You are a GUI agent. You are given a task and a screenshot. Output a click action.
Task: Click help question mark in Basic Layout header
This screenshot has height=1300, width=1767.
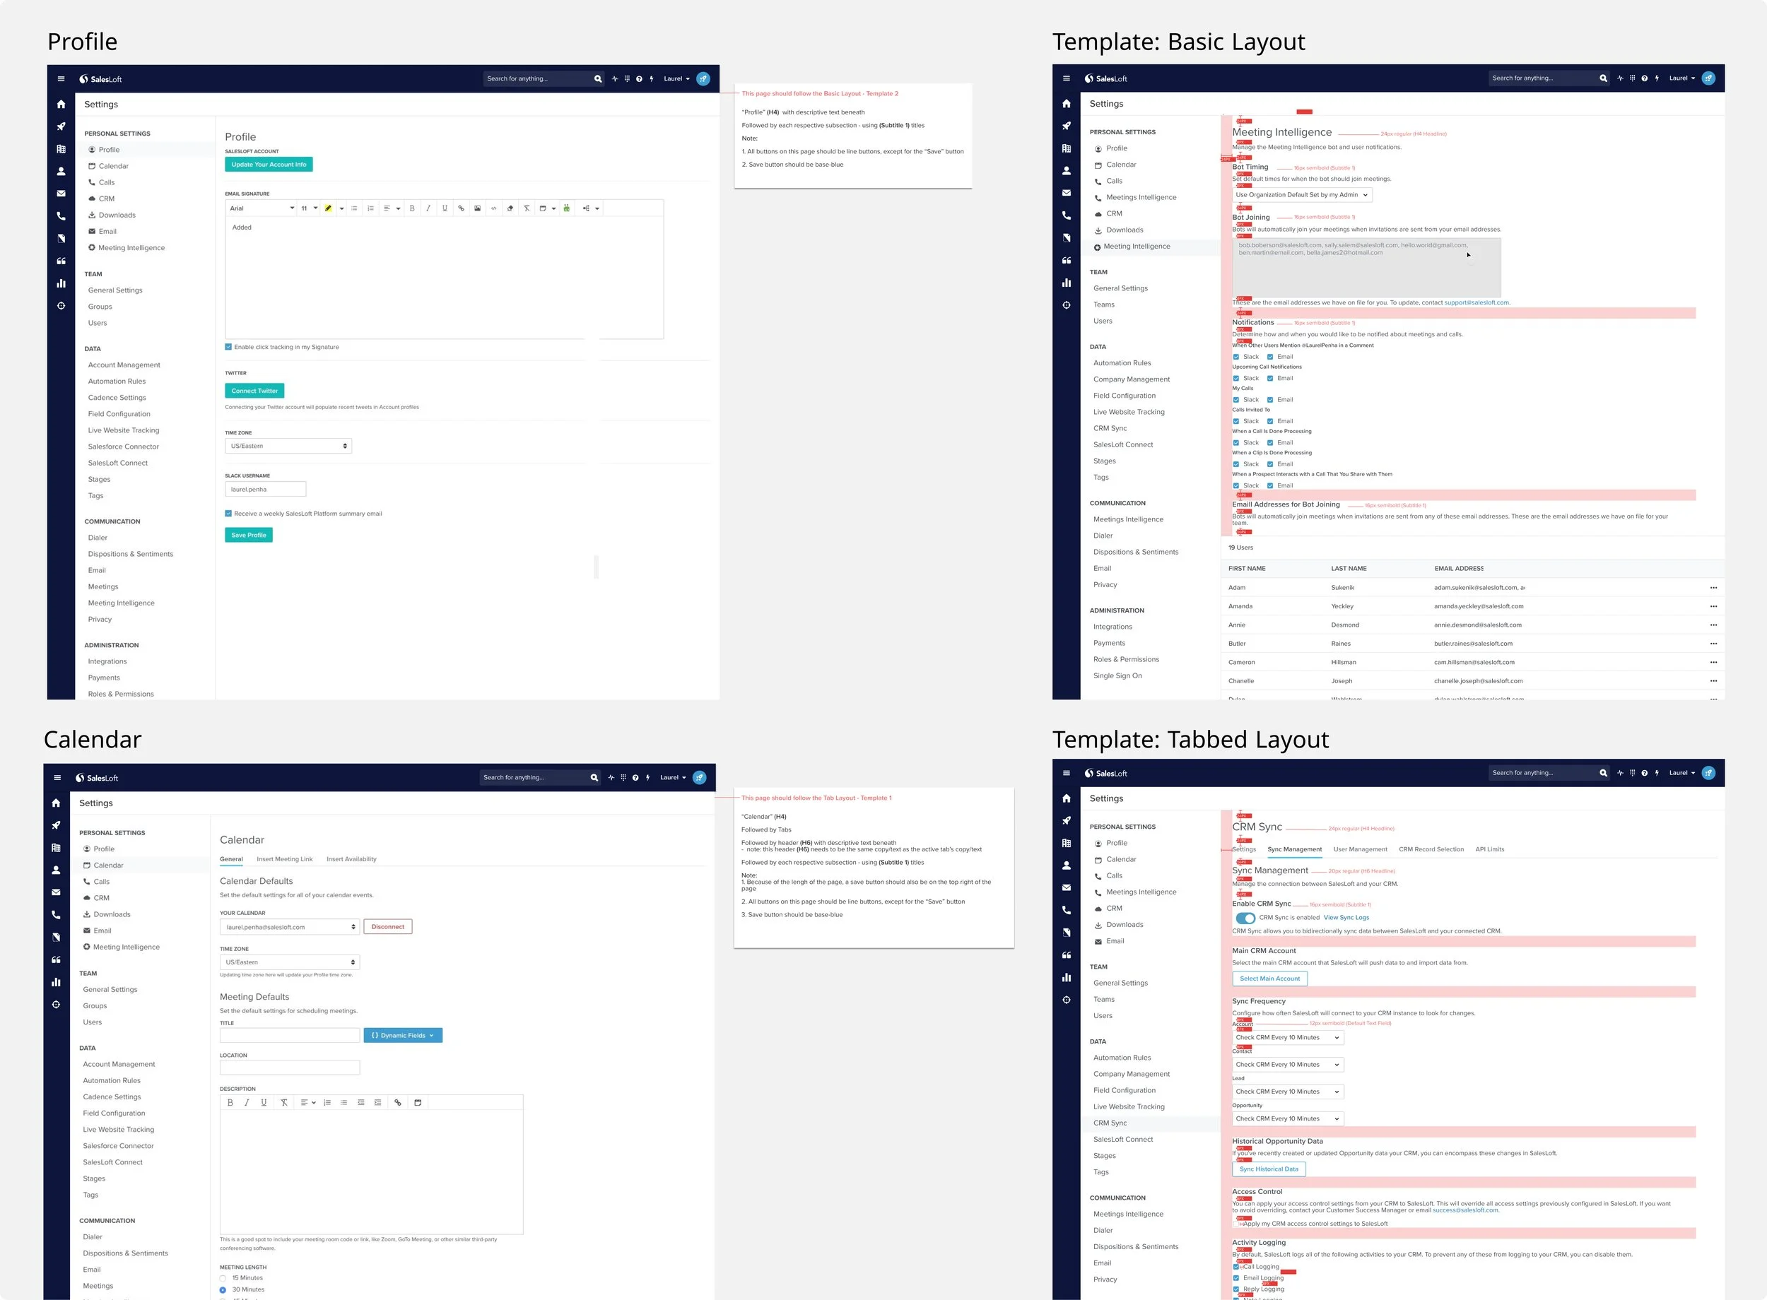[x=1644, y=78]
